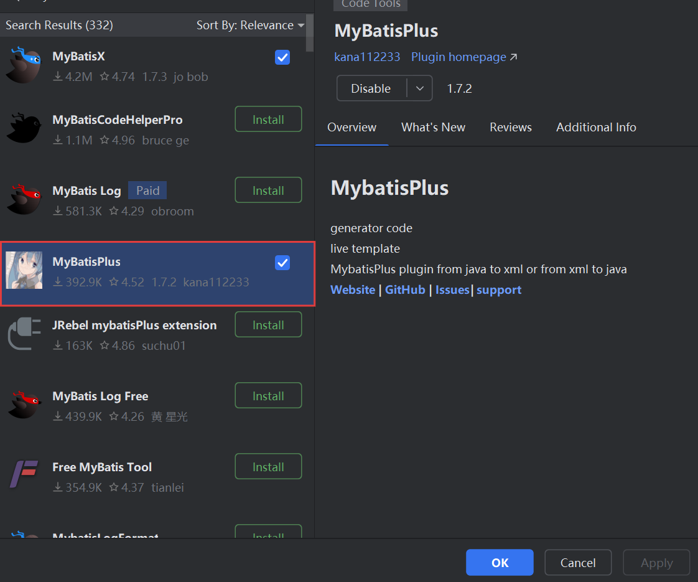Click the Cancel button
Viewport: 698px width, 582px height.
tap(578, 563)
